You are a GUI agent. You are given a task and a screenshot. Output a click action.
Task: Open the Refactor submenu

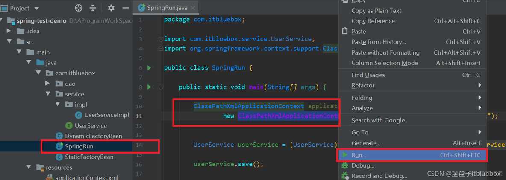[363, 85]
